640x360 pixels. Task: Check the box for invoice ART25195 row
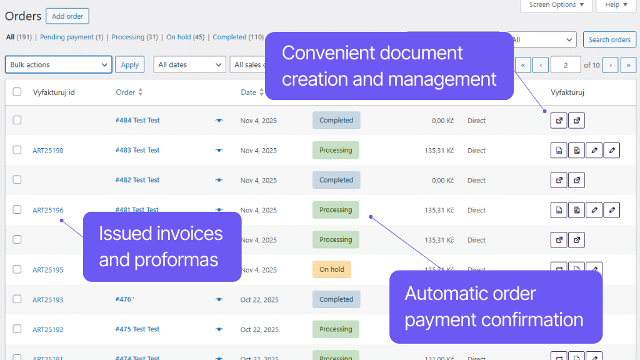[x=17, y=269]
